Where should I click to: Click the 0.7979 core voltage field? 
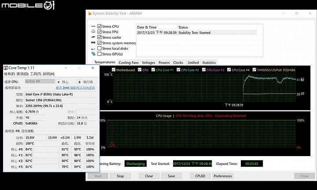(35, 112)
